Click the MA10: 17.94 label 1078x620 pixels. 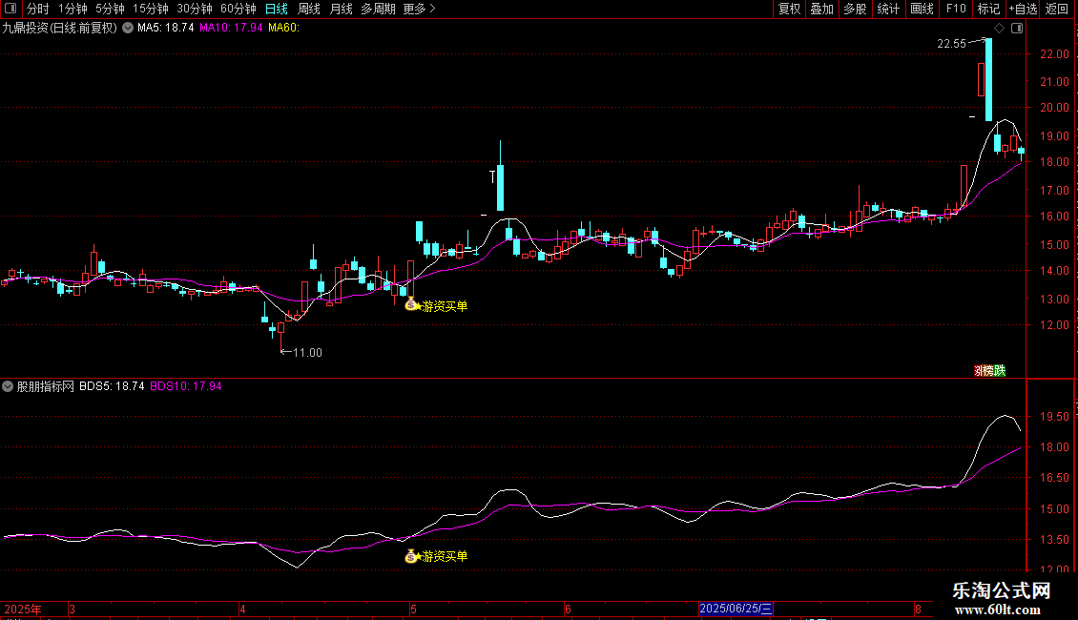pyautogui.click(x=231, y=29)
